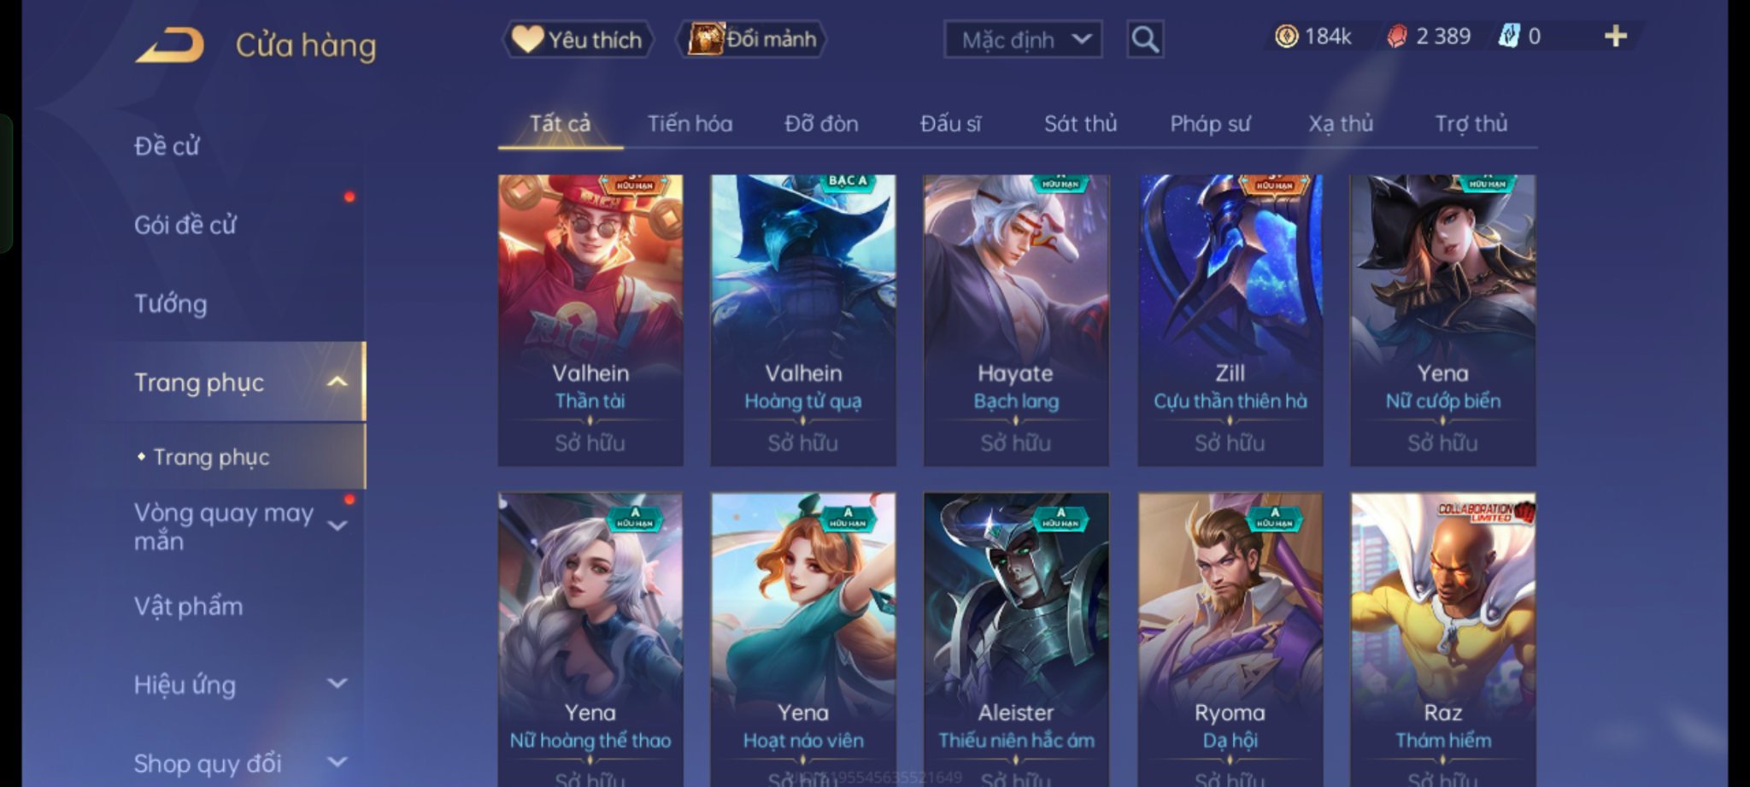Screen dimensions: 1750x787
Task: Switch to the Sát thủ tab
Action: [1080, 124]
